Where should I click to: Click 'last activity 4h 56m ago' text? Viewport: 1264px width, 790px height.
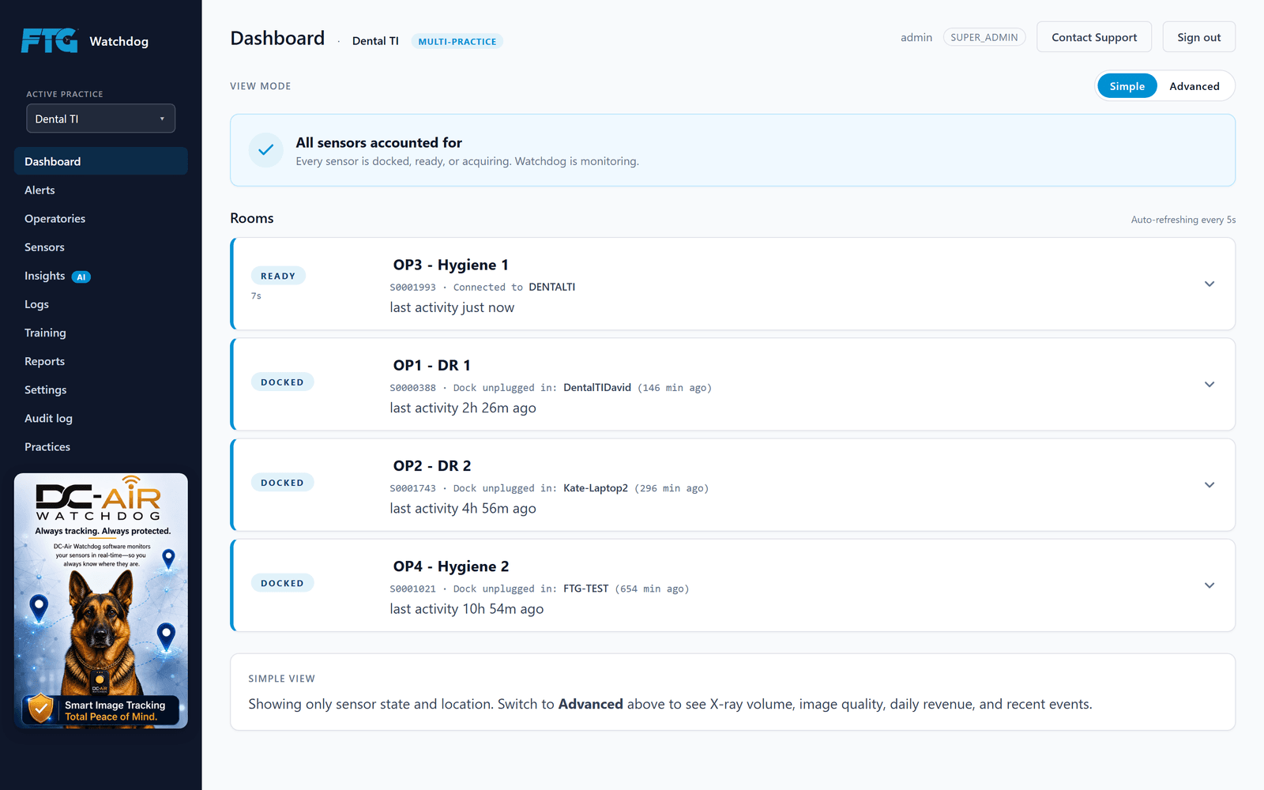[x=462, y=508]
